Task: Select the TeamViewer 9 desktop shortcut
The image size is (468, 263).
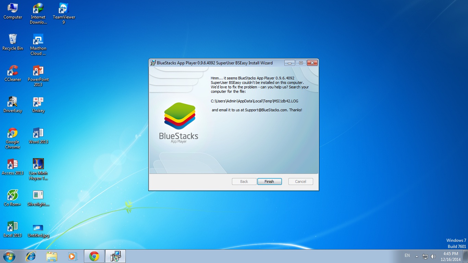Action: (64, 14)
